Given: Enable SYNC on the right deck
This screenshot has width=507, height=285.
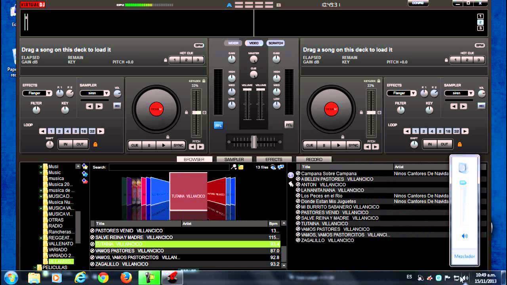Looking at the screenshot, I should pyautogui.click(x=353, y=145).
